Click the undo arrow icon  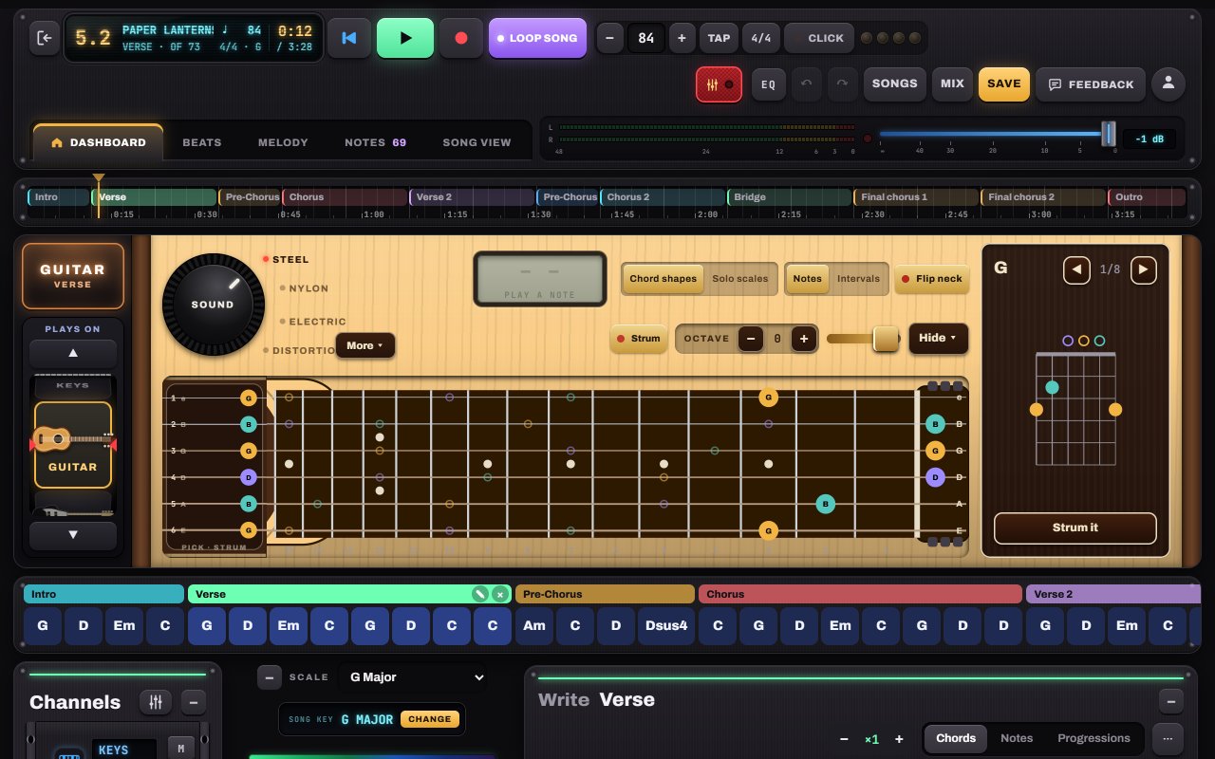pos(807,83)
